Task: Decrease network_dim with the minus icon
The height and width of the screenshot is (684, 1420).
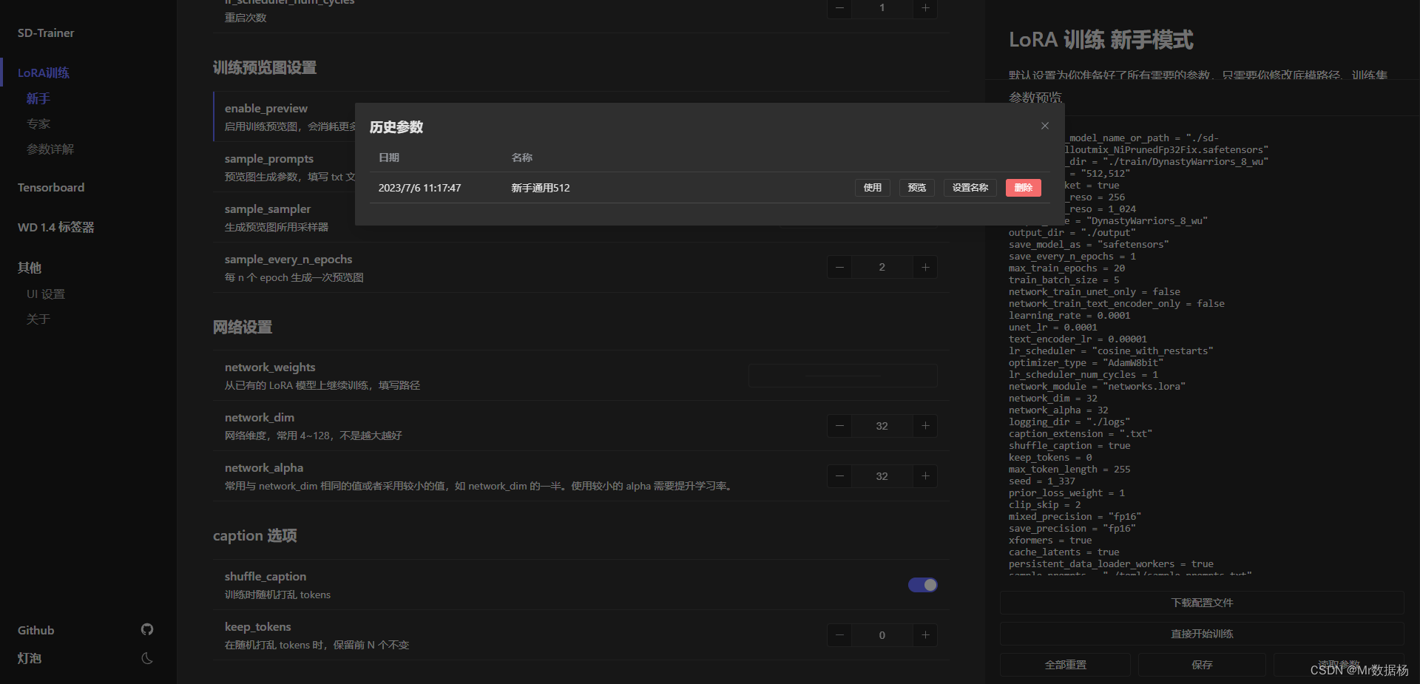Action: (839, 426)
